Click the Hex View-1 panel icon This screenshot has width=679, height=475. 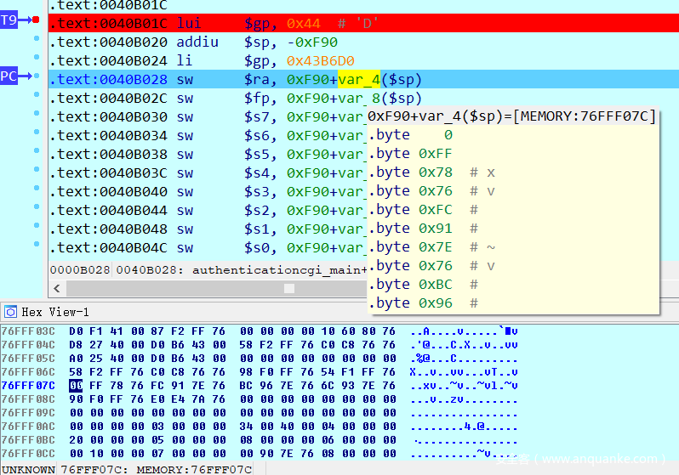coord(10,312)
